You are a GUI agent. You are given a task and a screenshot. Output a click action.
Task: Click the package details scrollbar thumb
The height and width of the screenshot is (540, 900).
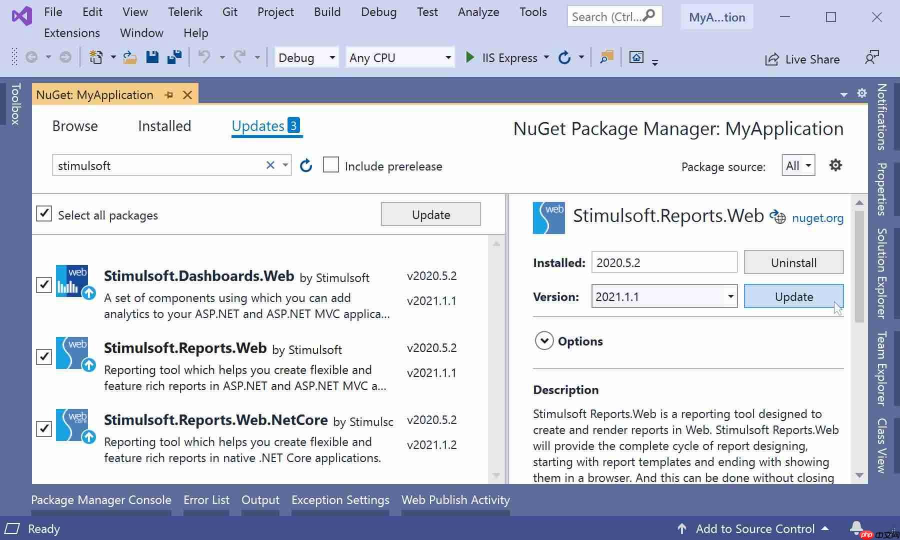point(859,265)
